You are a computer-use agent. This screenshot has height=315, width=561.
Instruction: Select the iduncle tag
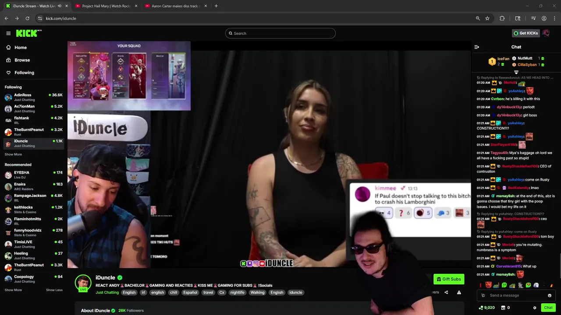(295, 292)
